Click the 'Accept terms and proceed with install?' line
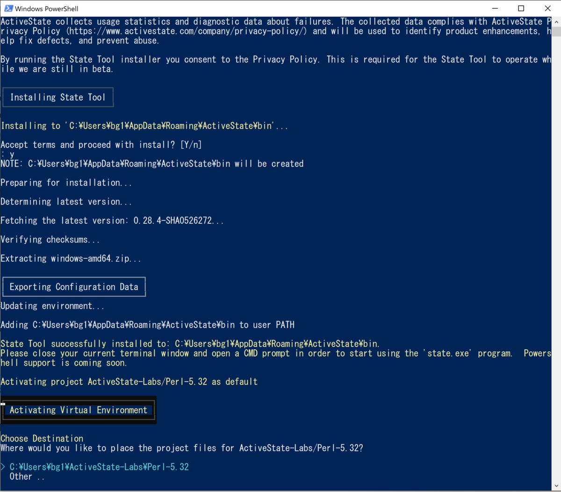Image resolution: width=561 pixels, height=492 pixels. click(x=101, y=145)
